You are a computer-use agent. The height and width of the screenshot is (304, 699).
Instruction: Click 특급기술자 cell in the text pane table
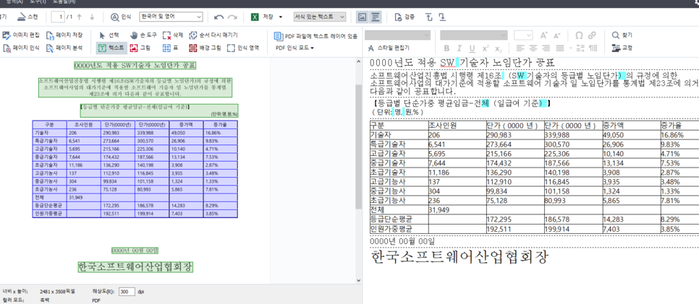(x=399, y=144)
